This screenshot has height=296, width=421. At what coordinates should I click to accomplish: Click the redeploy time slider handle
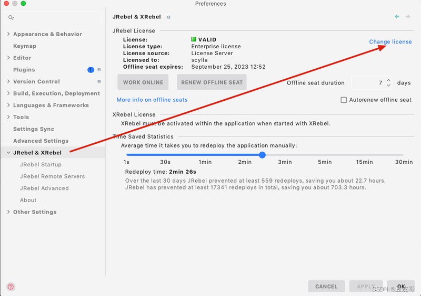pyautogui.click(x=262, y=155)
